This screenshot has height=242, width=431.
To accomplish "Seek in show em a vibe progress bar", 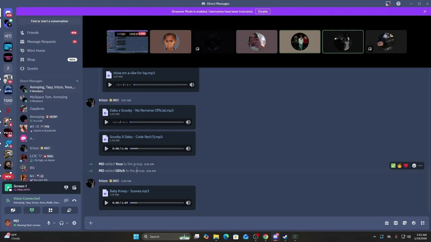I will (x=160, y=85).
